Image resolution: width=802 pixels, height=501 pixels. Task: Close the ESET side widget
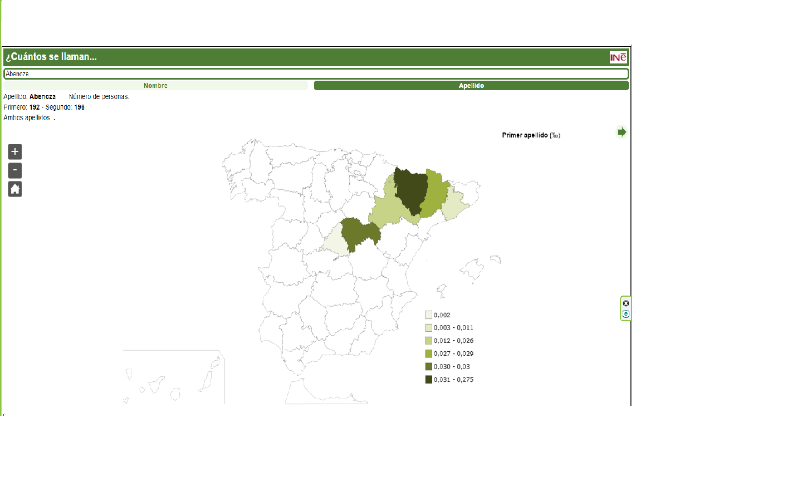626,303
